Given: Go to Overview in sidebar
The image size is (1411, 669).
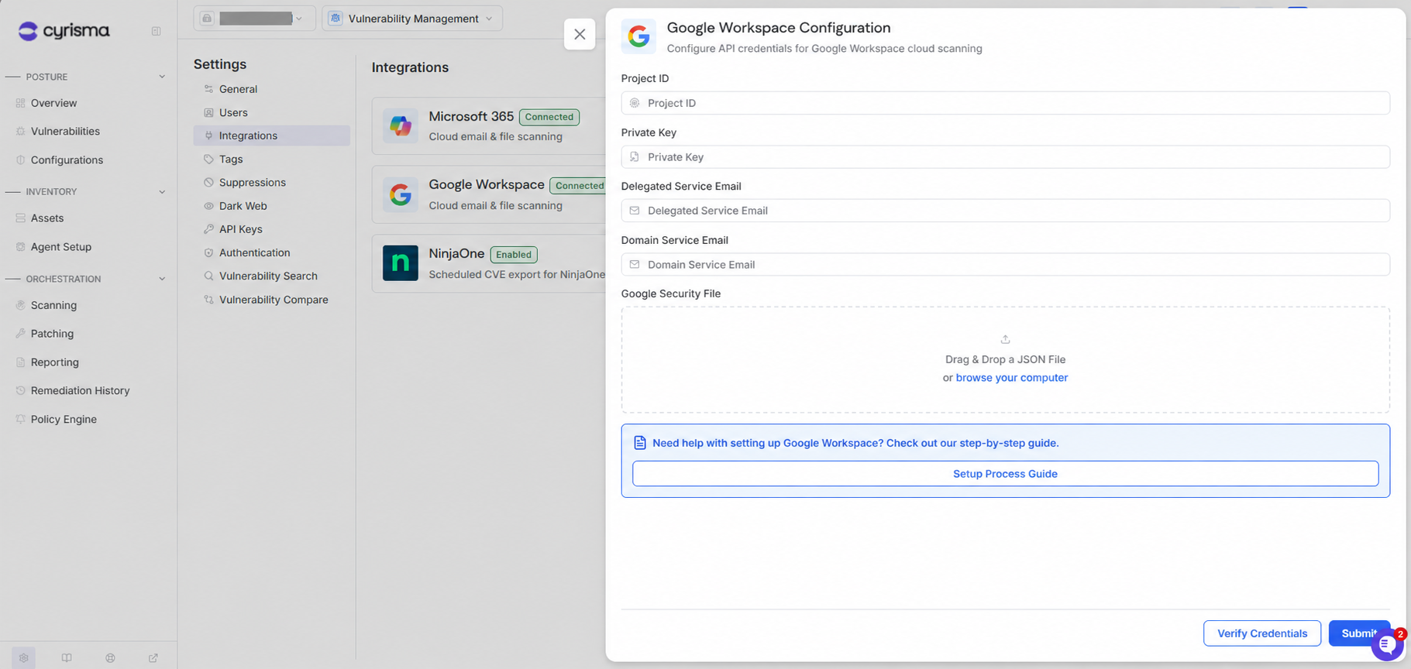Looking at the screenshot, I should click(x=53, y=103).
